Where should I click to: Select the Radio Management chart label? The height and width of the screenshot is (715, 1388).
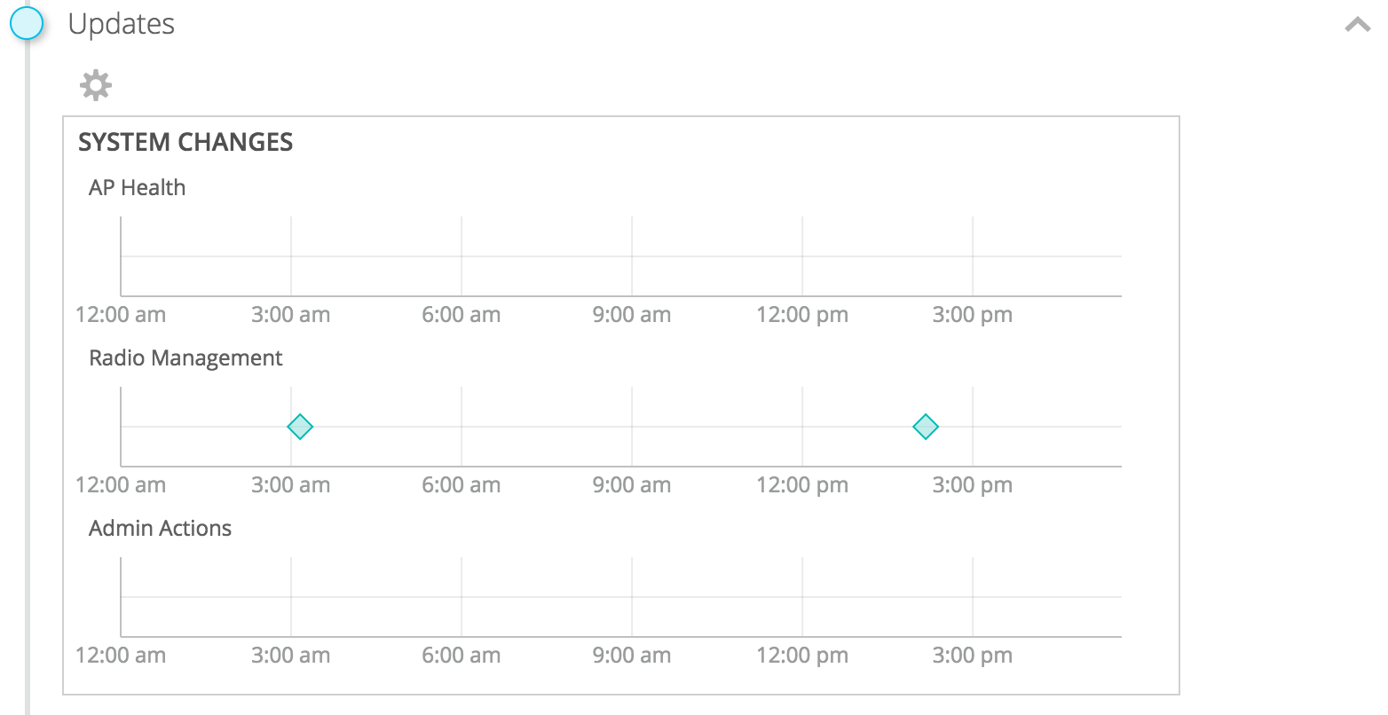pos(185,357)
